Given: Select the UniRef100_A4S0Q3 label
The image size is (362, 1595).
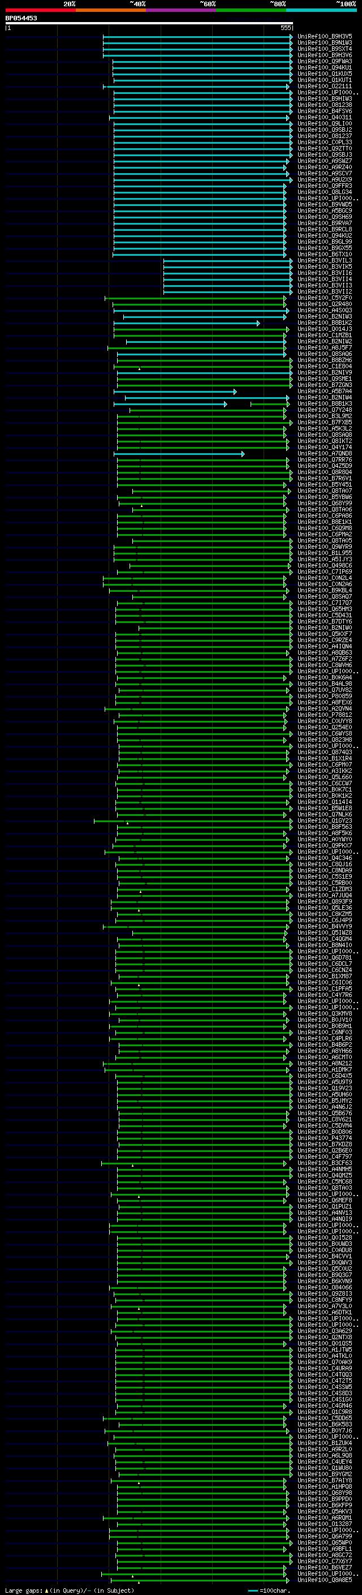Looking at the screenshot, I should [x=325, y=310].
